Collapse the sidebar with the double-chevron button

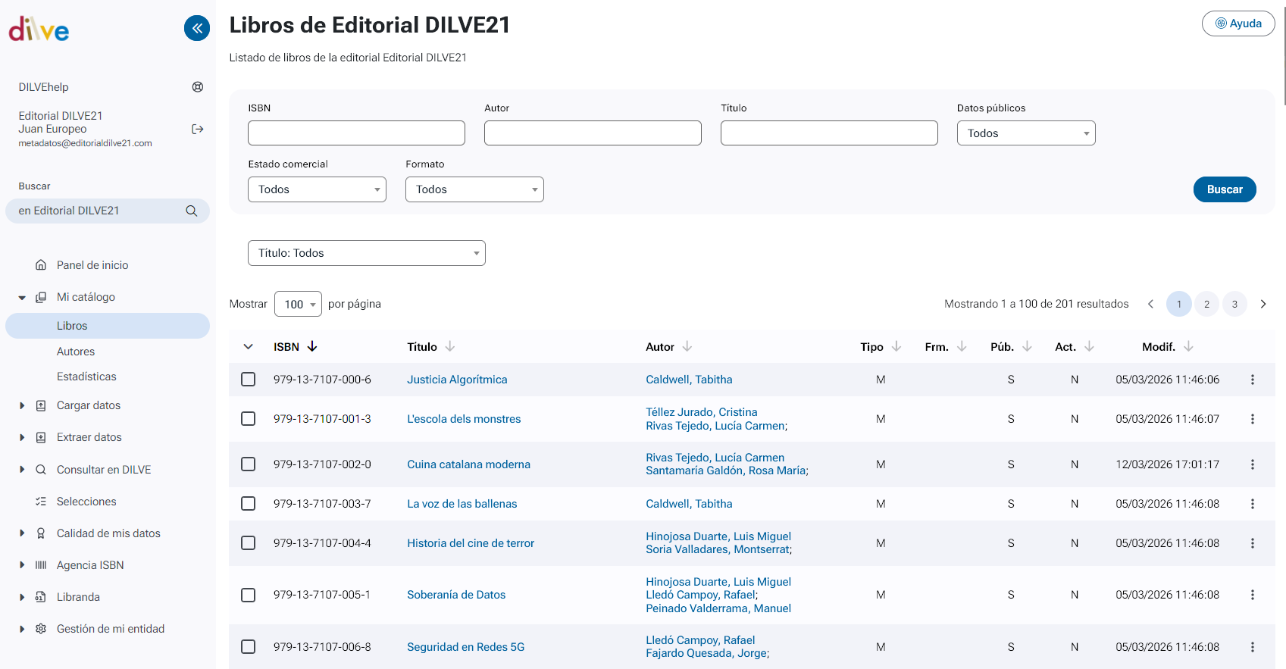197,28
